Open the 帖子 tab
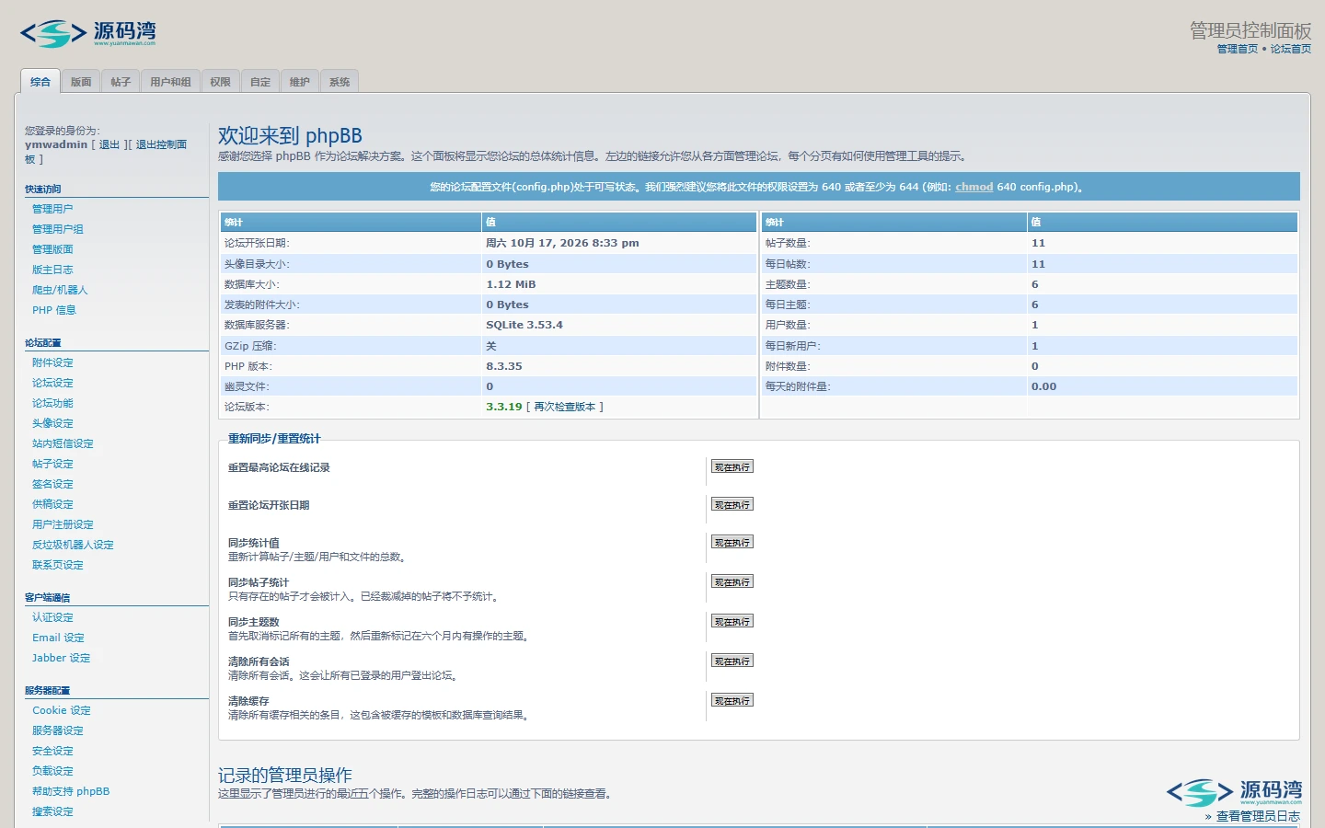Viewport: 1325px width, 828px height. (121, 82)
